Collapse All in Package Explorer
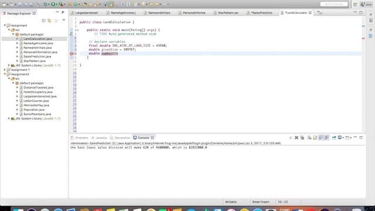 [43, 21]
